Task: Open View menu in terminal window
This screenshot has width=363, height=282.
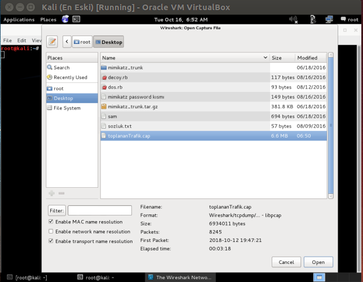Action: tap(37, 41)
